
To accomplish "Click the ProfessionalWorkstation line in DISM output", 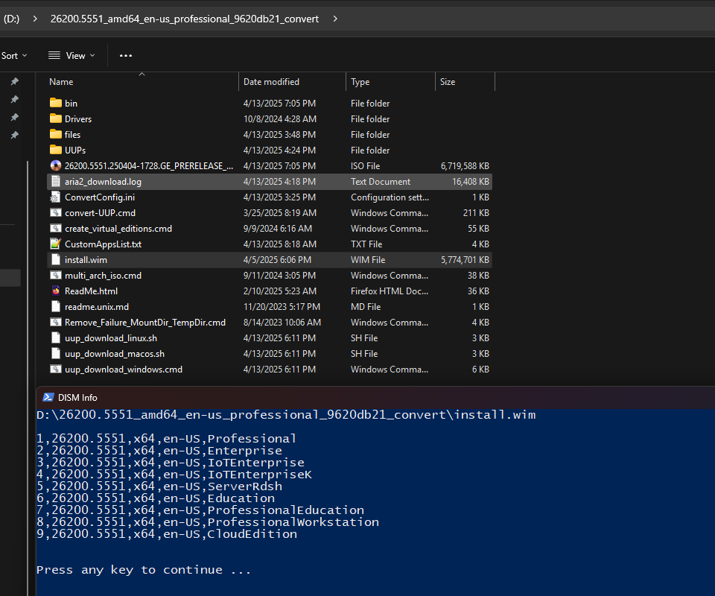I will [x=208, y=522].
